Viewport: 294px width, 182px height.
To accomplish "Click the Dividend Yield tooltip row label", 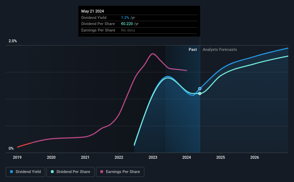I will point(94,18).
